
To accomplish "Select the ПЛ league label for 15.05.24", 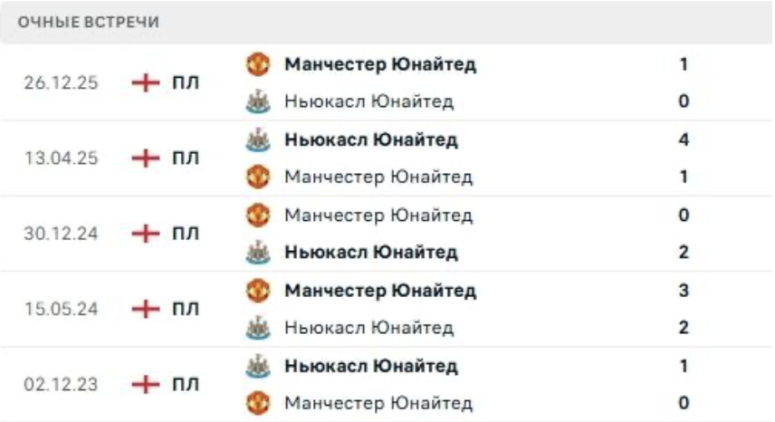I will (186, 309).
